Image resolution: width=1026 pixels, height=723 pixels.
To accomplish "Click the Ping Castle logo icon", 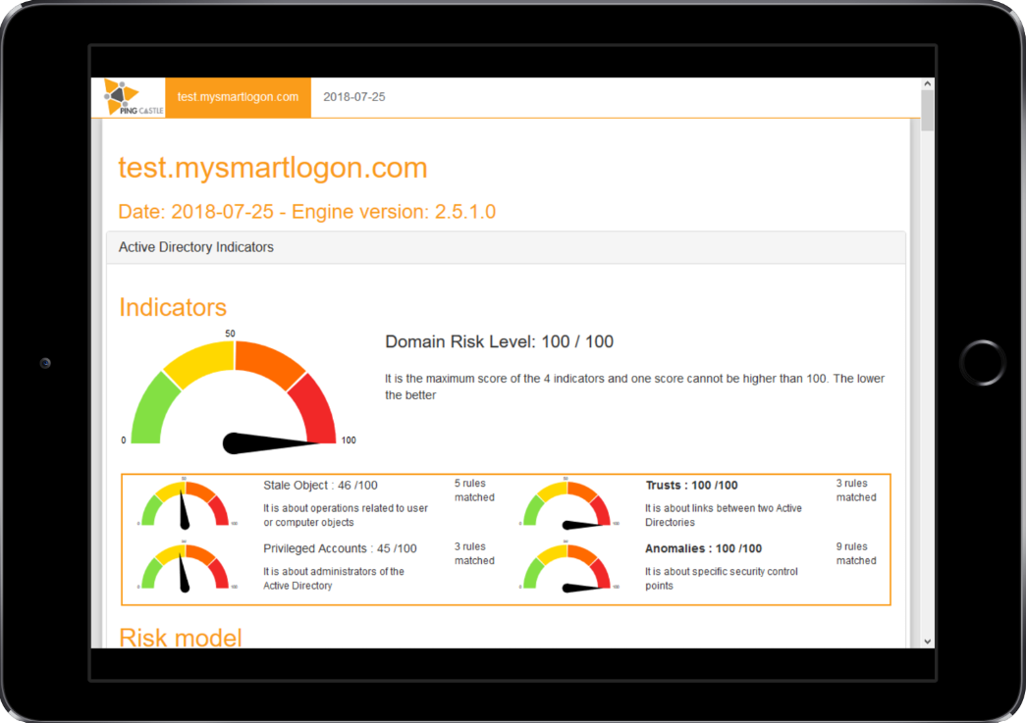I will (x=134, y=97).
